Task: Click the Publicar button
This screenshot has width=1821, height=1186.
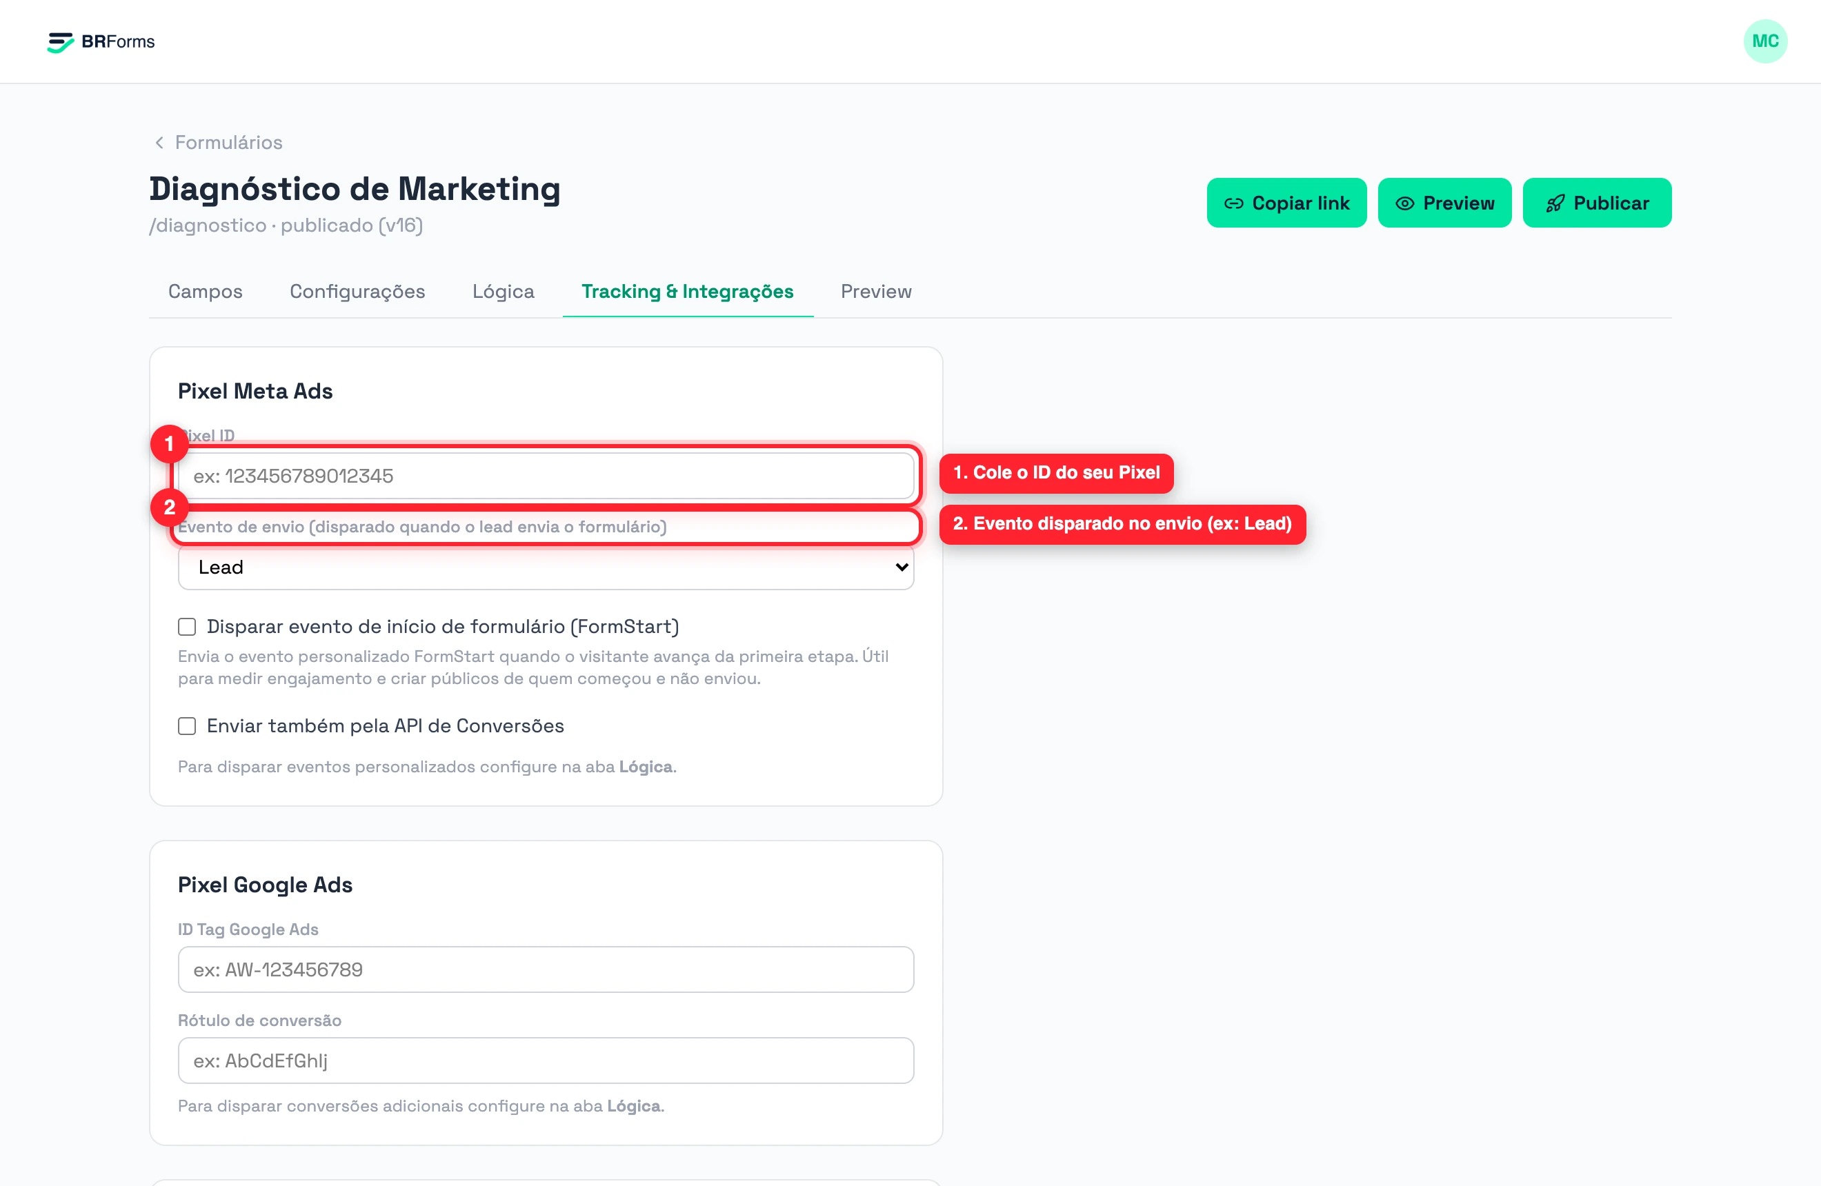Action: (x=1597, y=203)
